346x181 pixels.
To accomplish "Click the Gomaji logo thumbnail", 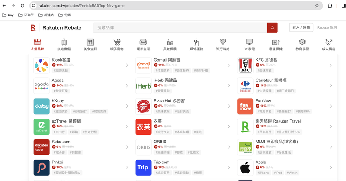I will pyautogui.click(x=143, y=65).
